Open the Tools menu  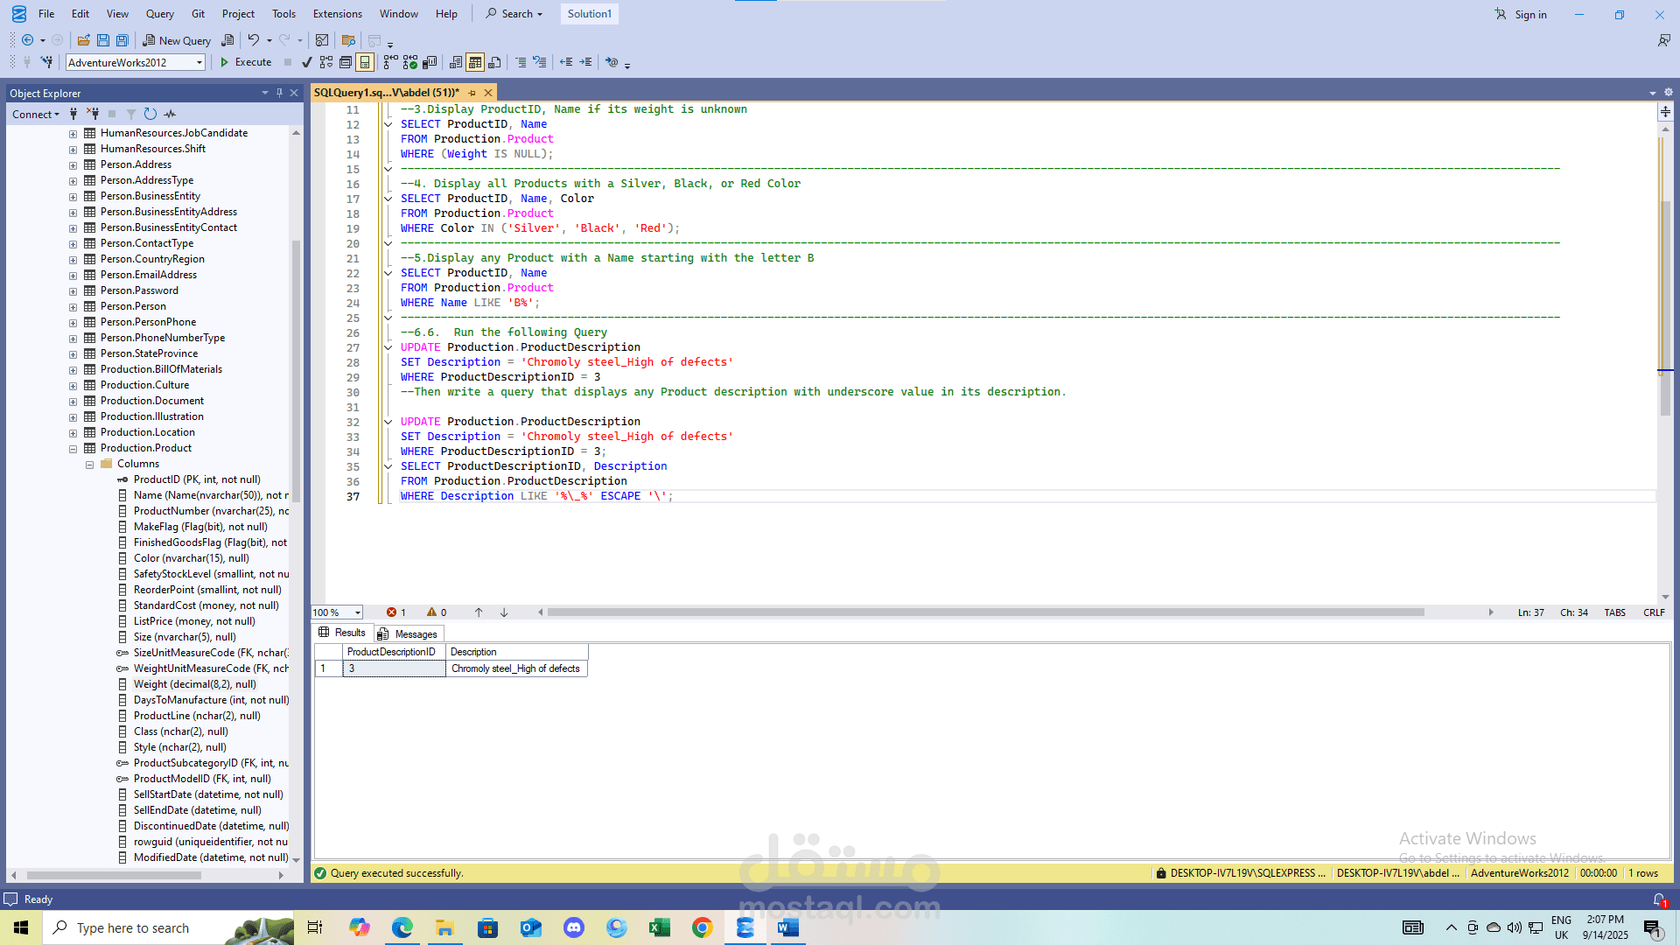point(283,14)
